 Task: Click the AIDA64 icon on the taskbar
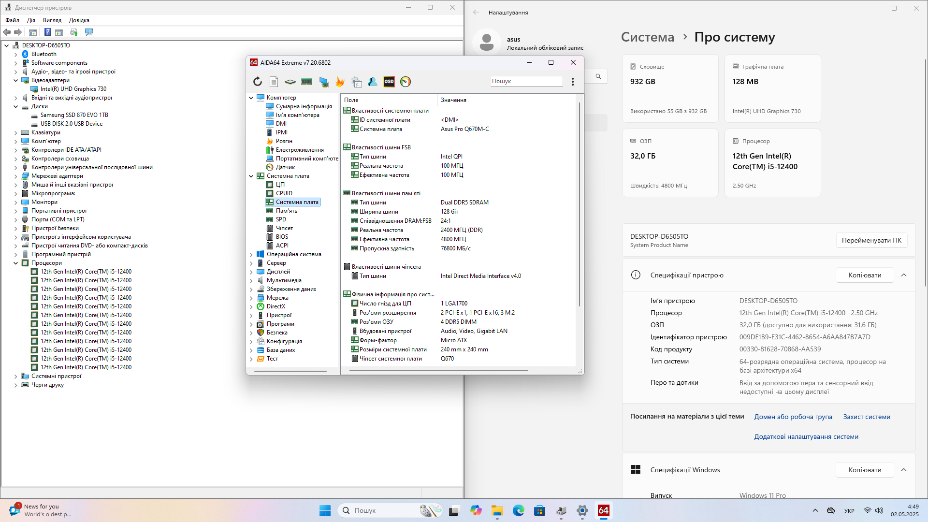604,510
